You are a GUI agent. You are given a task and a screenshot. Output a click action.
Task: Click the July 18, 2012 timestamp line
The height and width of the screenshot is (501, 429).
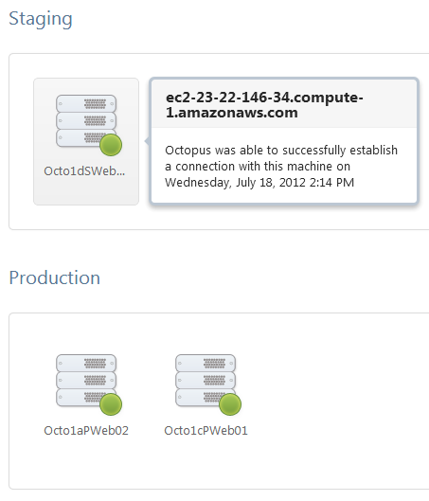click(x=259, y=183)
